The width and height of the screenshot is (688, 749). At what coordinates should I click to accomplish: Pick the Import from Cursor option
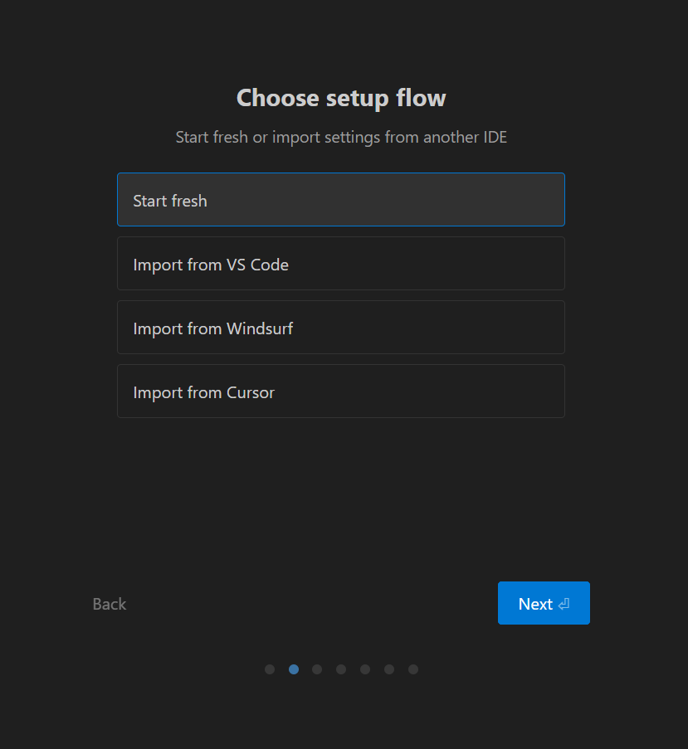tap(340, 392)
